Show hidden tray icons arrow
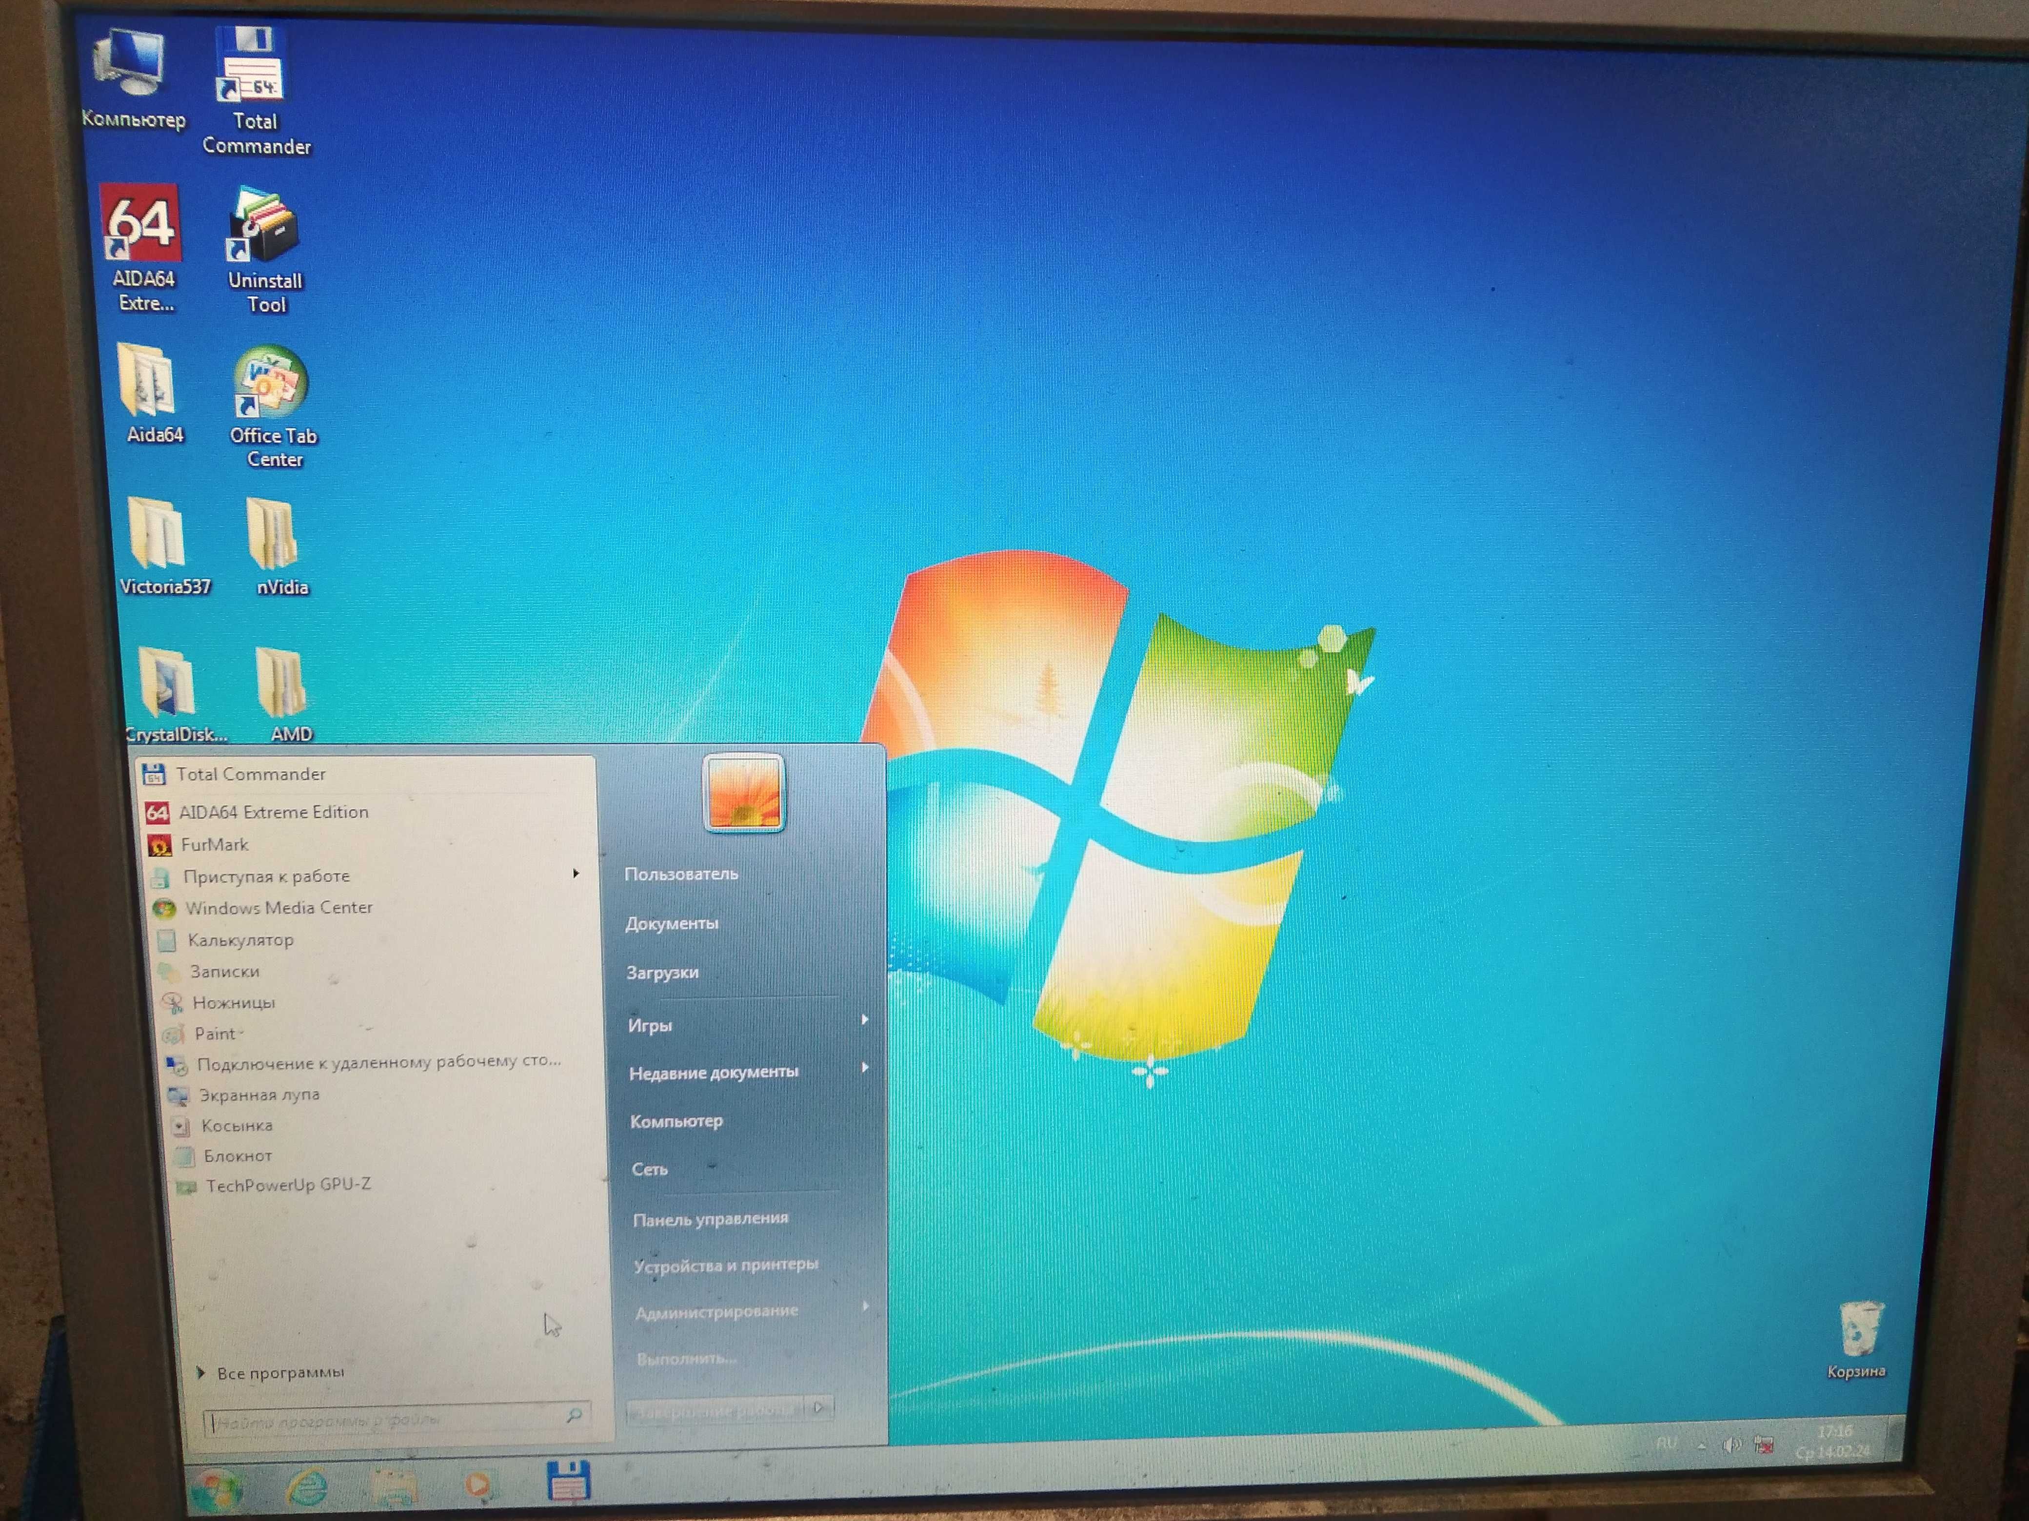The image size is (2029, 1521). pos(1702,1446)
